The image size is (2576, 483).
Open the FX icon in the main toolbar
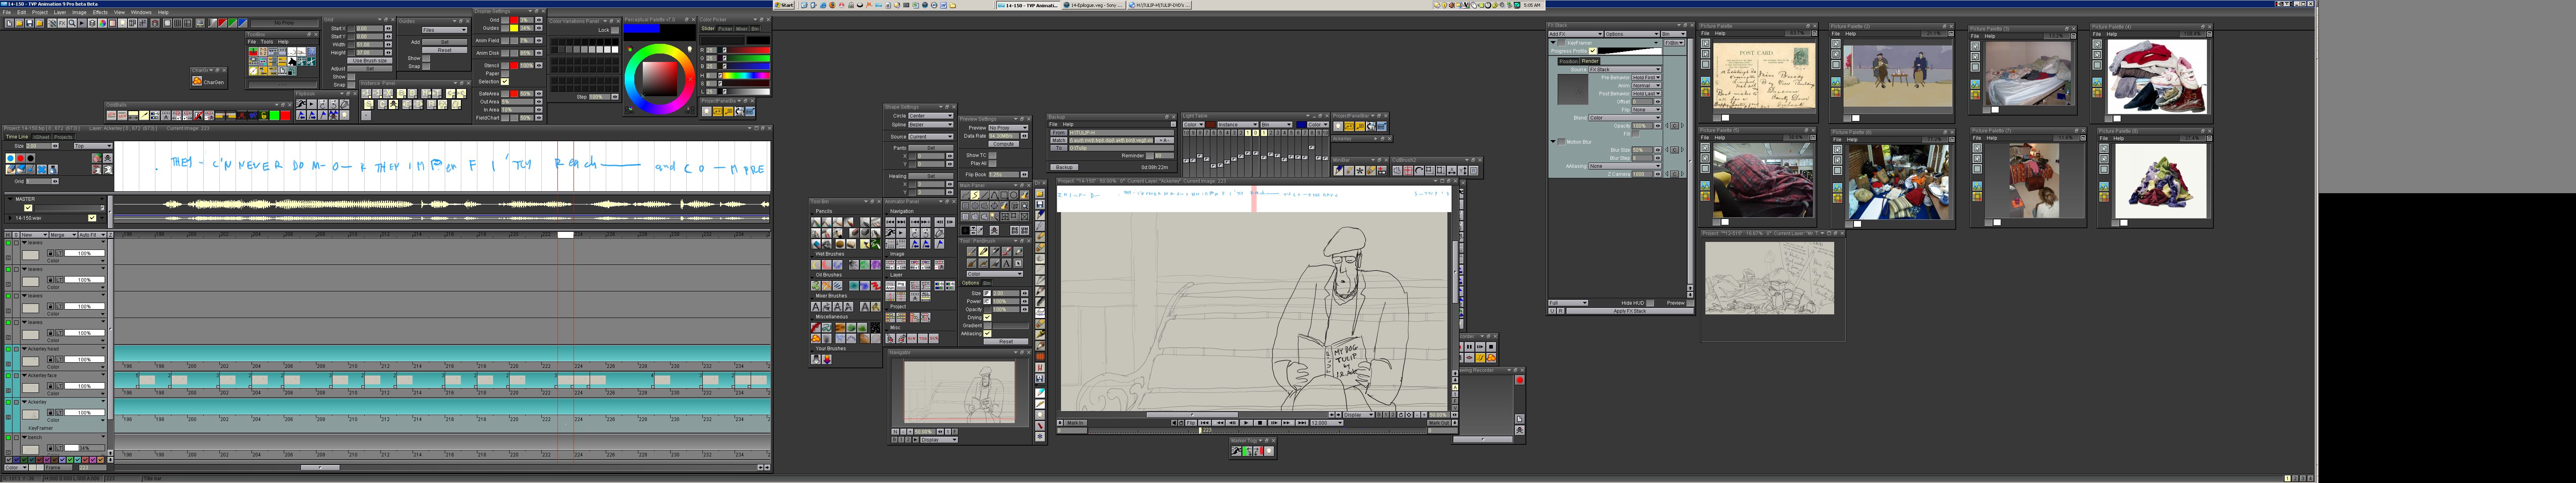point(62,23)
